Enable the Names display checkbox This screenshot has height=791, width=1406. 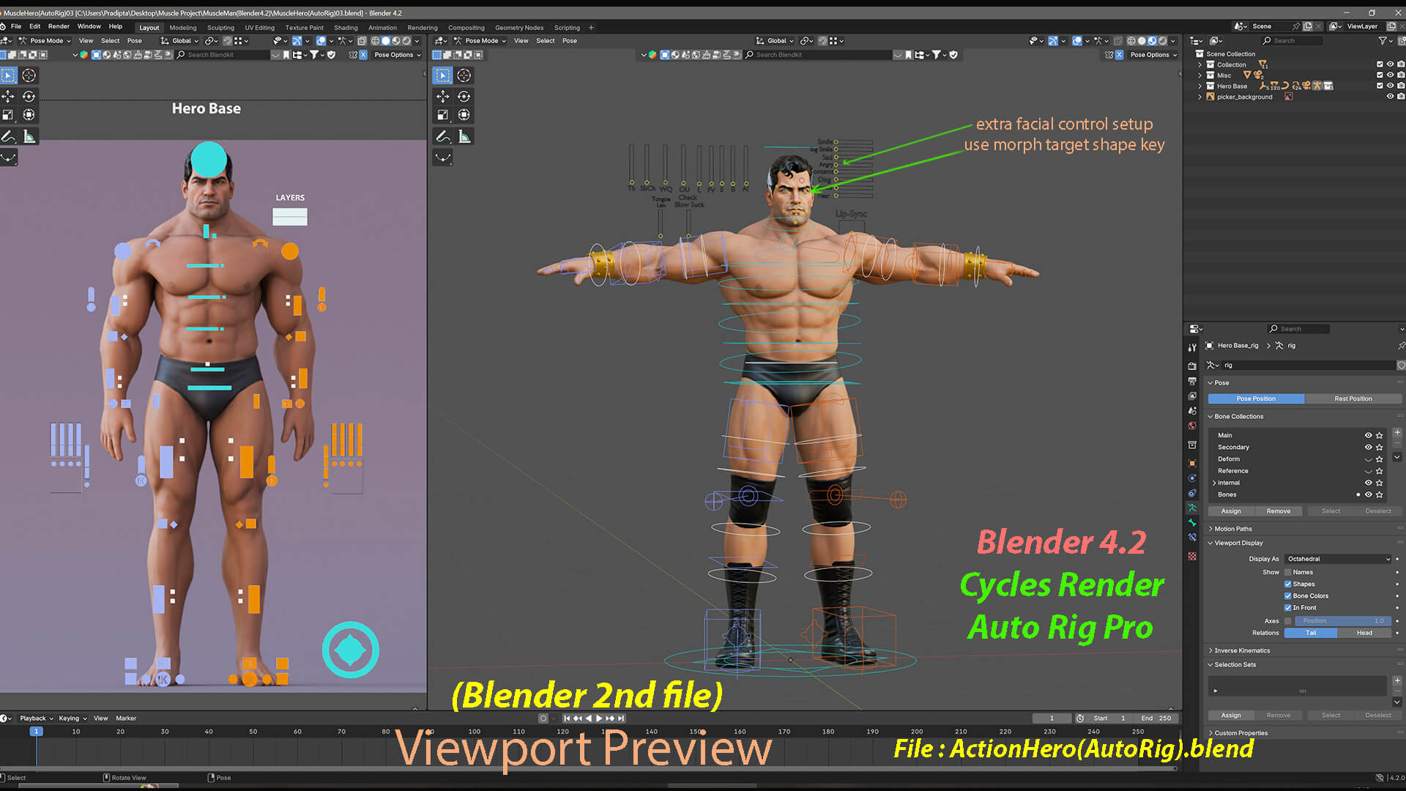coord(1288,573)
